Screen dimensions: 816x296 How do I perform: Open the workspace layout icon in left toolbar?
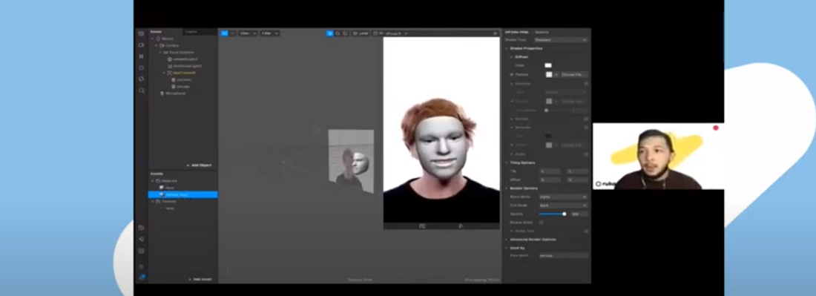click(141, 33)
